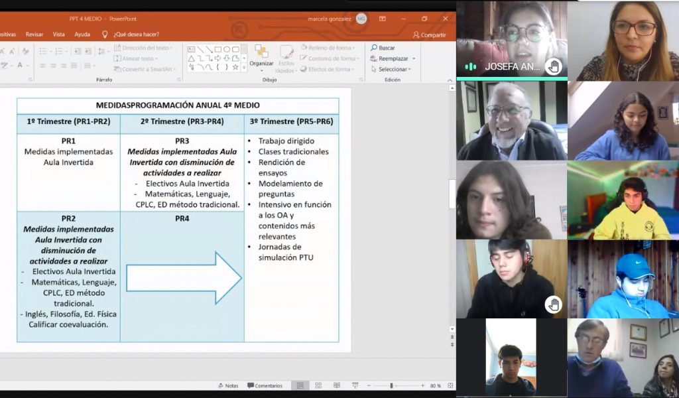Open Ribbon Display Options icon

pyautogui.click(x=383, y=19)
